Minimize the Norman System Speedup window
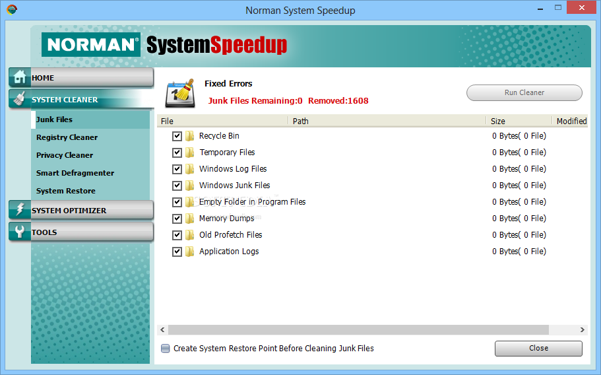The image size is (601, 375). click(540, 9)
